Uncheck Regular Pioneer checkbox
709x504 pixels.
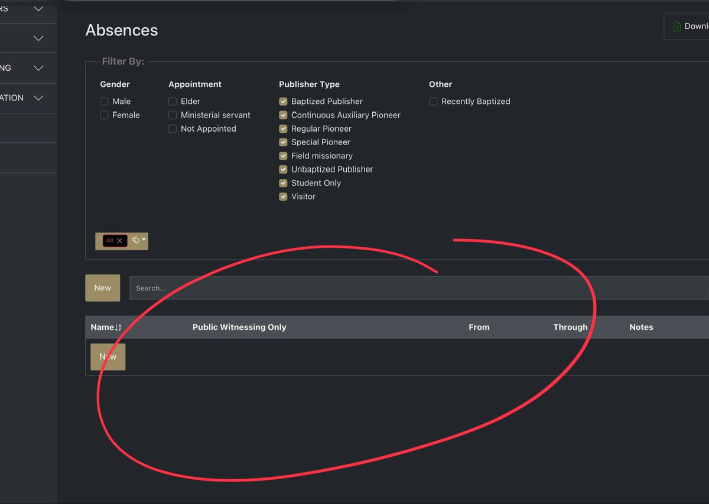click(283, 129)
